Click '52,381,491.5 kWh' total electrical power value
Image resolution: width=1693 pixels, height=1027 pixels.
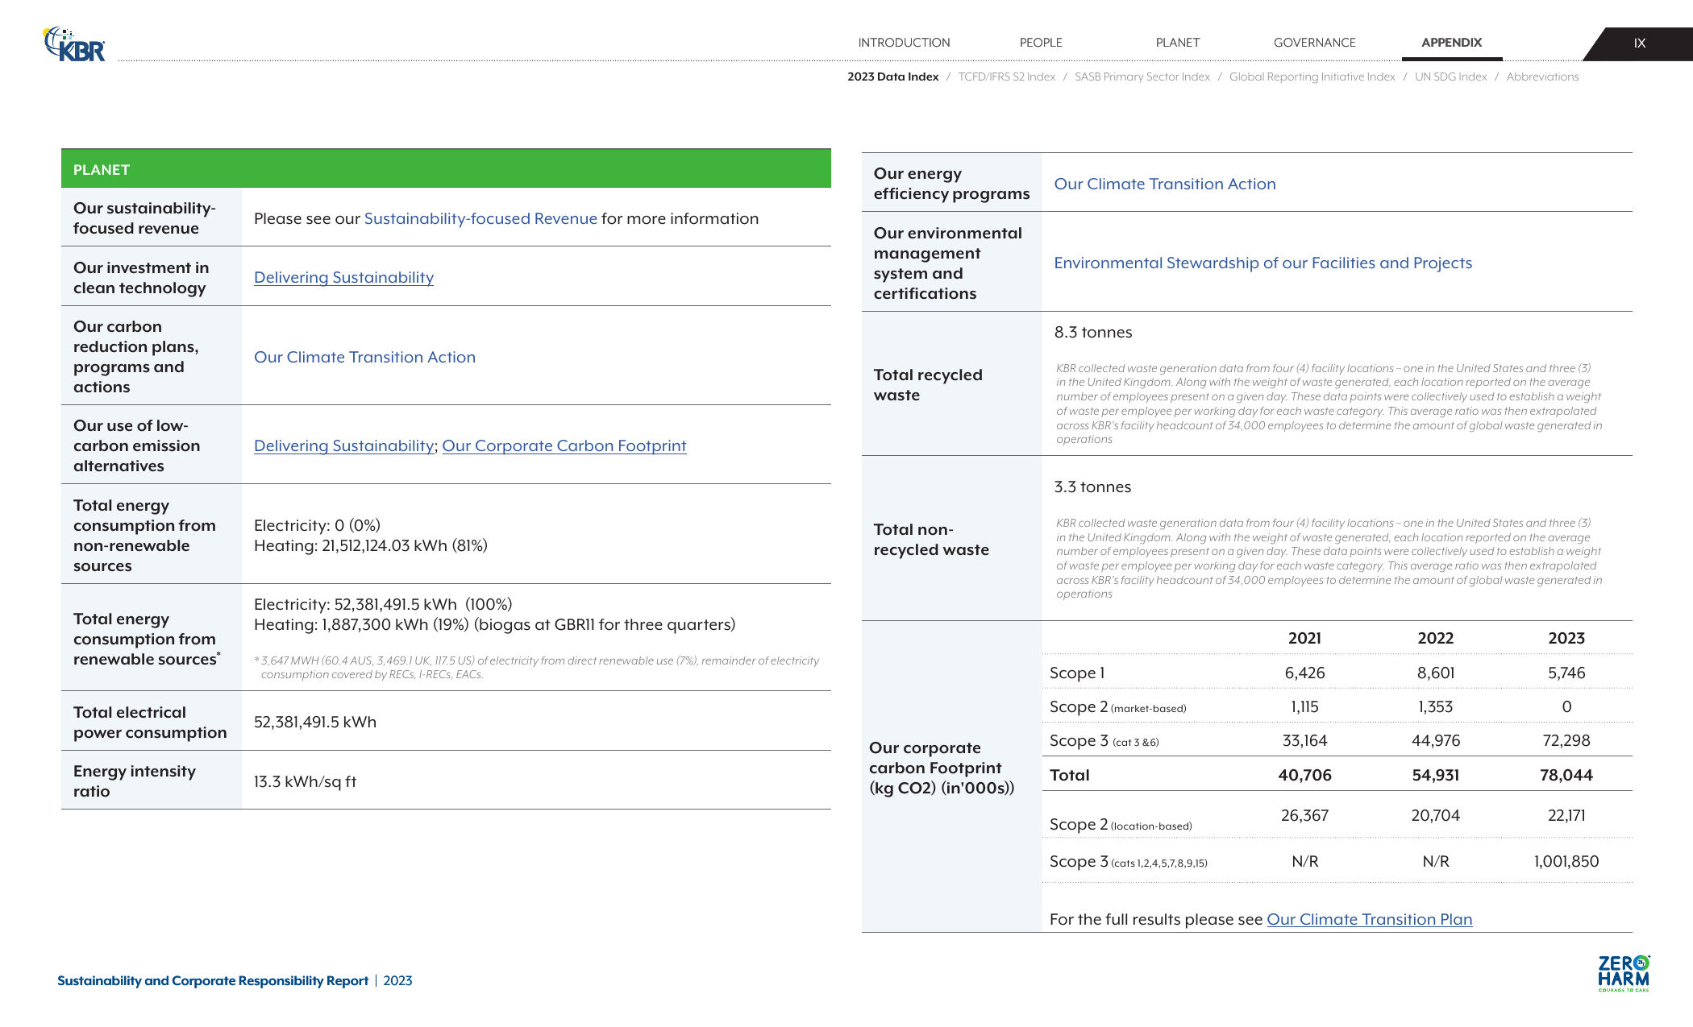point(314,722)
